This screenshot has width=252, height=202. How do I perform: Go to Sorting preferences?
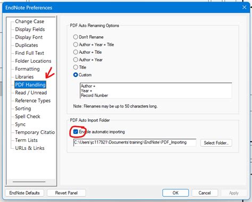point(23,108)
